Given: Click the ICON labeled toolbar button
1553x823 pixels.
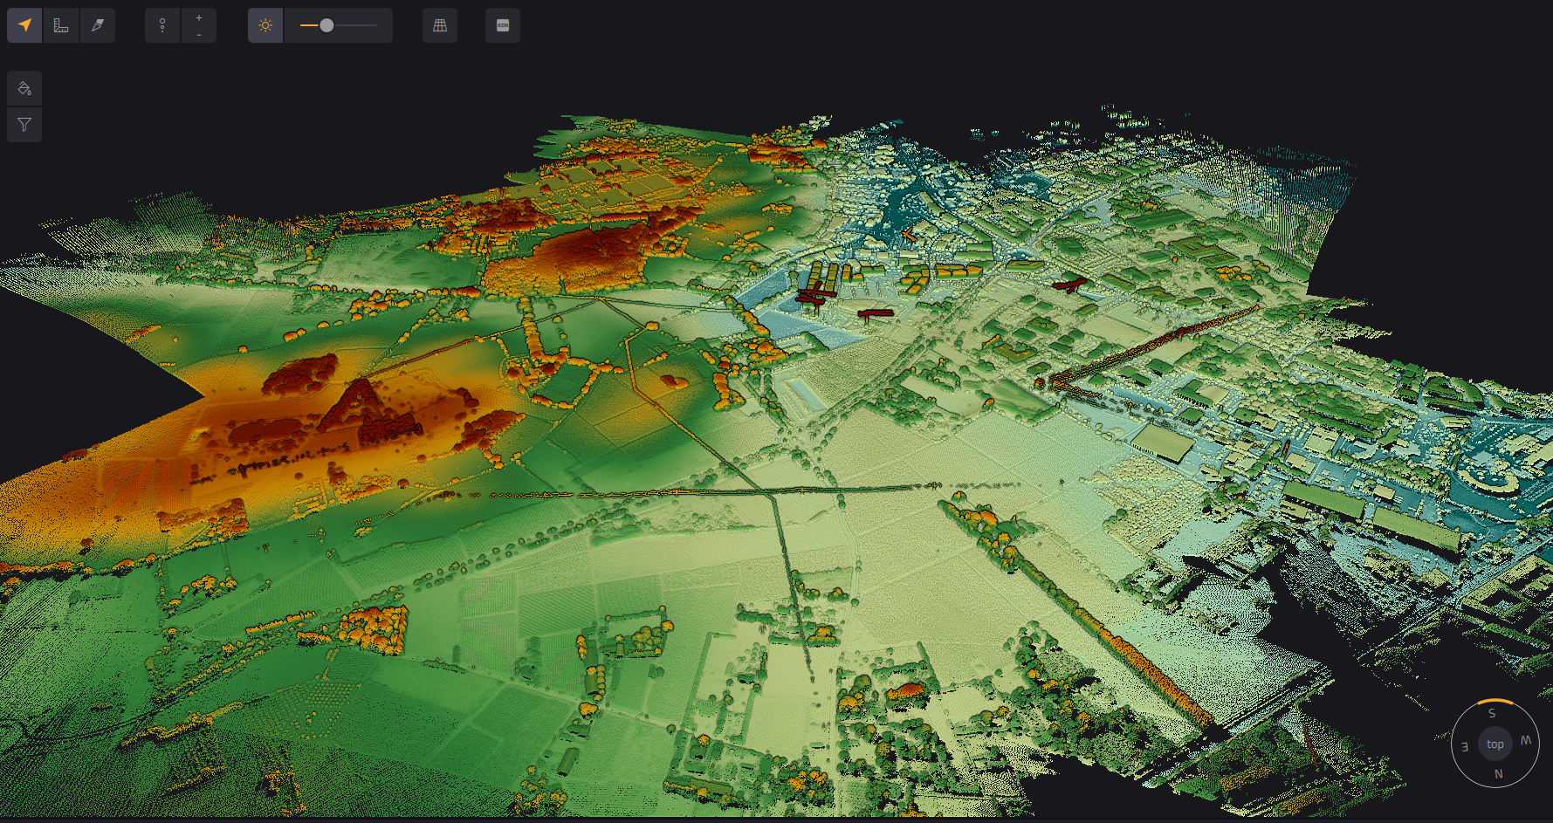Looking at the screenshot, I should (x=503, y=25).
